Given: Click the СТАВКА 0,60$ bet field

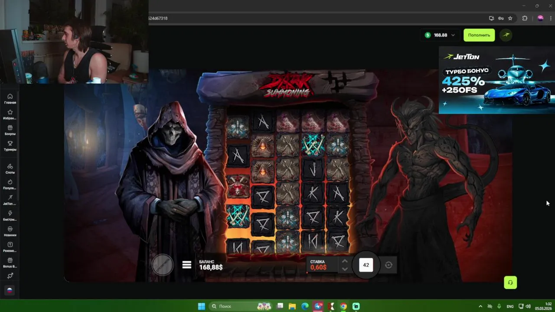Looking at the screenshot, I should (x=323, y=265).
